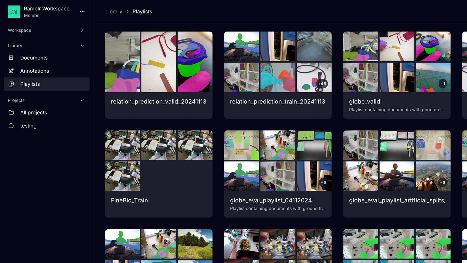The width and height of the screenshot is (467, 263).
Task: Select Documents in the sidebar menu
Action: (x=34, y=58)
